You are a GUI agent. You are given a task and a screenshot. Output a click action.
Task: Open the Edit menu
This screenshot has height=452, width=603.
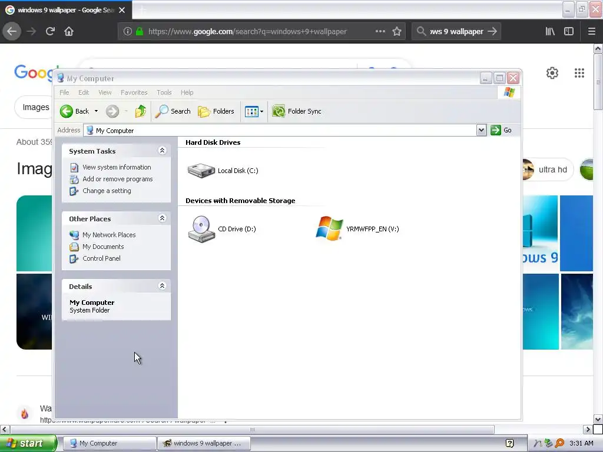84,92
